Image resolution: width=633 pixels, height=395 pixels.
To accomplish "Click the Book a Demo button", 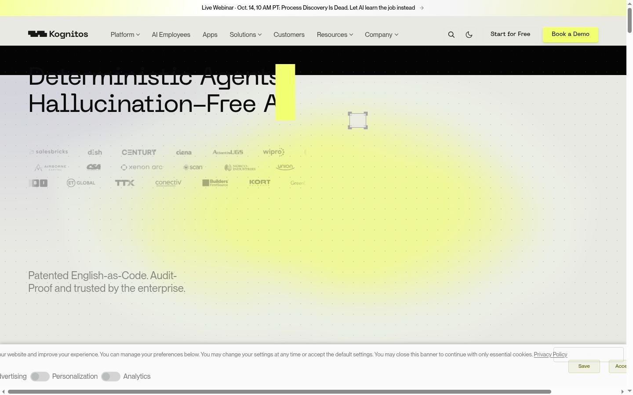I will coord(571,34).
